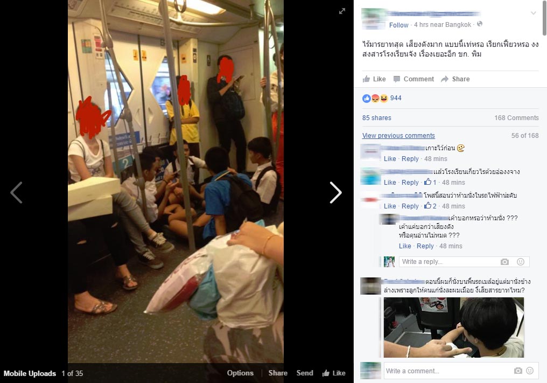547x383 pixels.
Task: Open emoji picker in the reply box
Action: point(521,262)
